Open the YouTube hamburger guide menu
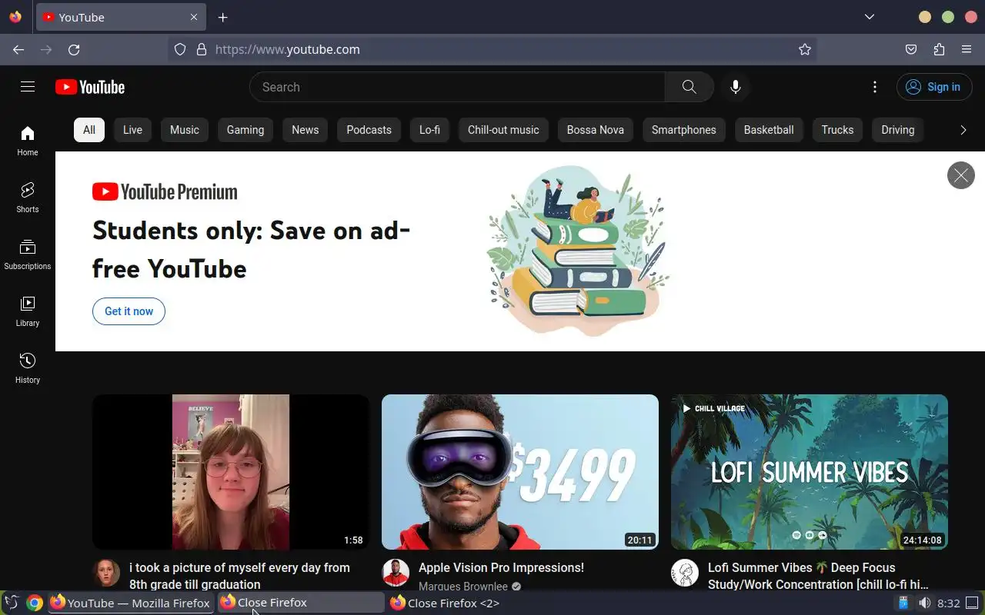985x615 pixels. coord(28,87)
